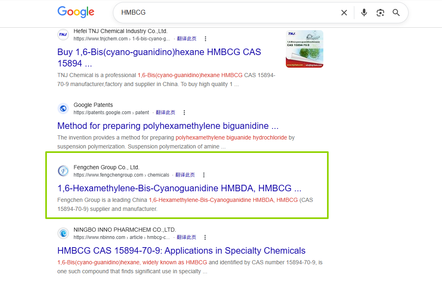This screenshot has width=442, height=281.
Task: Click the Google logo
Action: click(x=76, y=12)
